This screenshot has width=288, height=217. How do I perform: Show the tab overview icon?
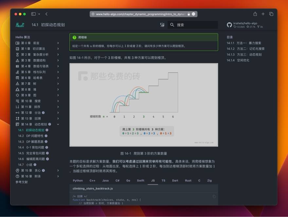click(271, 14)
